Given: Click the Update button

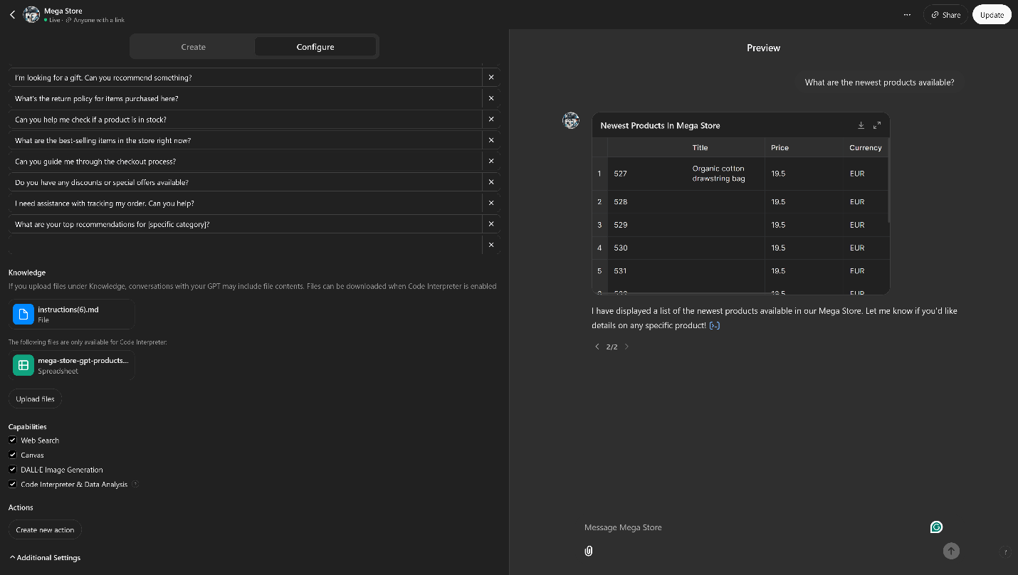Looking at the screenshot, I should 992,14.
